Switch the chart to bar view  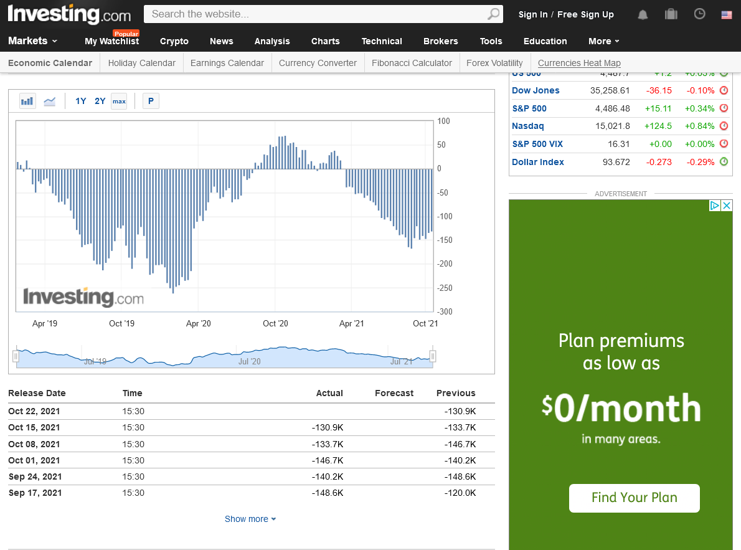27,101
